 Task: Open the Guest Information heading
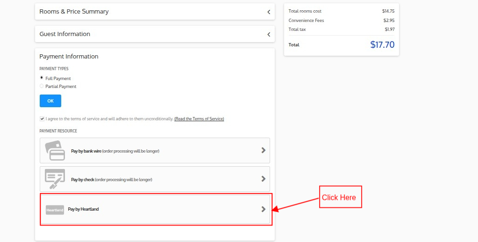64,34
